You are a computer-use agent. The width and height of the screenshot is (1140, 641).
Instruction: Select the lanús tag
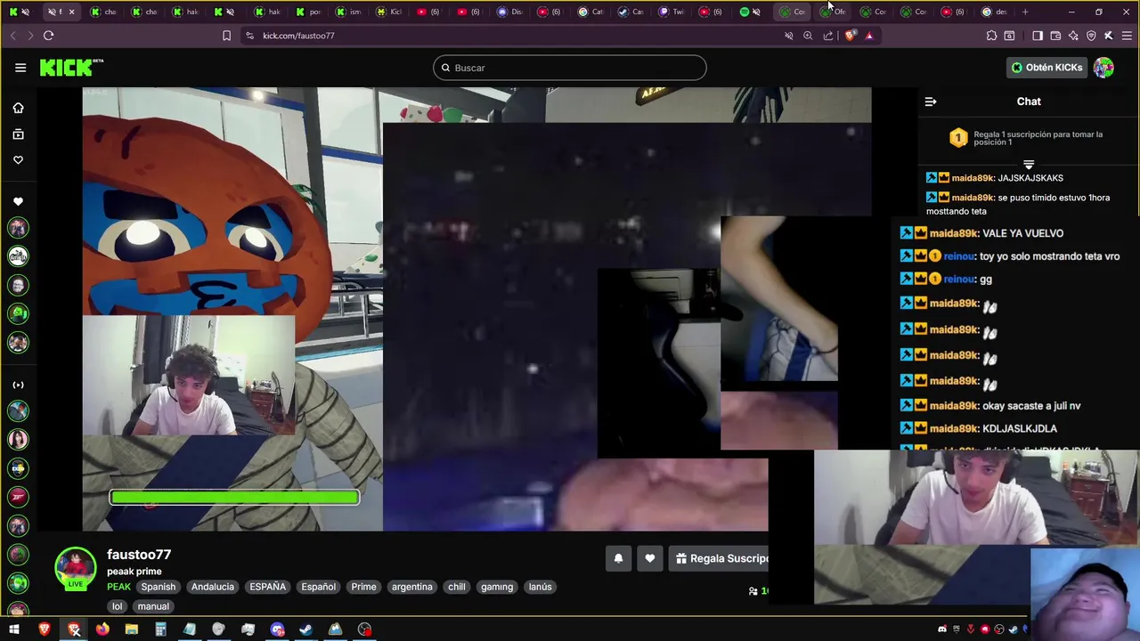coord(541,587)
